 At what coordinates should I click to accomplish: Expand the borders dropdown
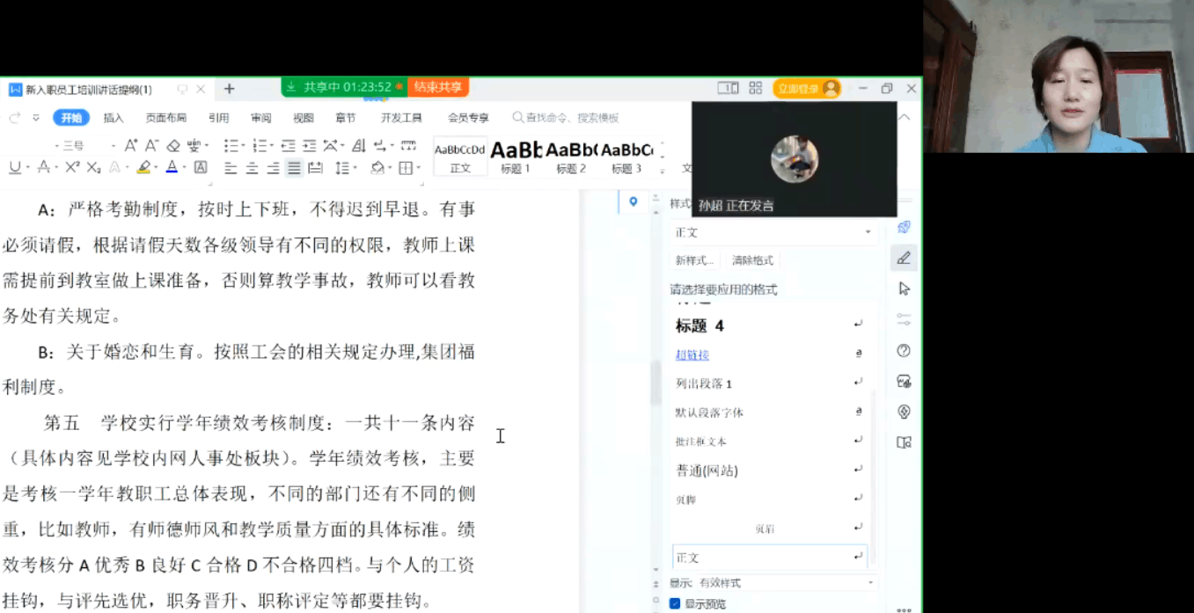point(417,168)
